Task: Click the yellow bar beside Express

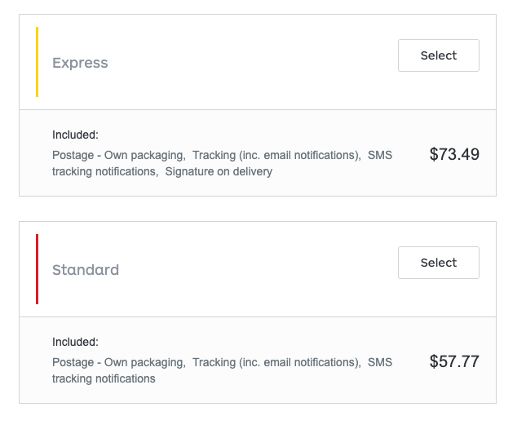Action: click(x=37, y=62)
